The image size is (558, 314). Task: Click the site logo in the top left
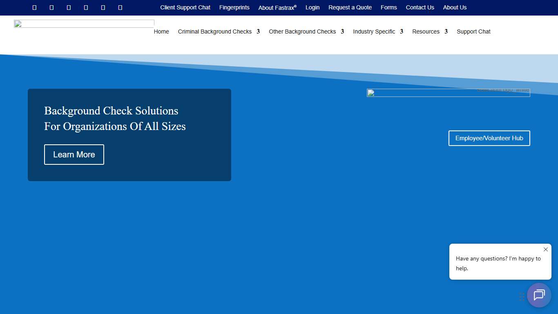tap(84, 23)
